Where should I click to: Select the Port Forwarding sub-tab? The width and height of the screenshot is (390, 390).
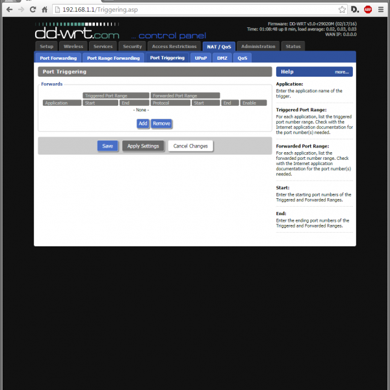tap(57, 58)
